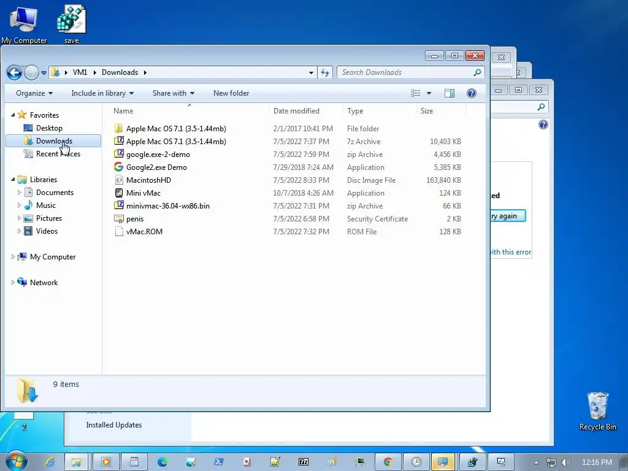The image size is (628, 471).
Task: Sort by the Size column header
Action: pos(427,111)
